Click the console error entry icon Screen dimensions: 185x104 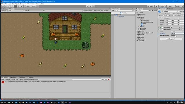3,82
